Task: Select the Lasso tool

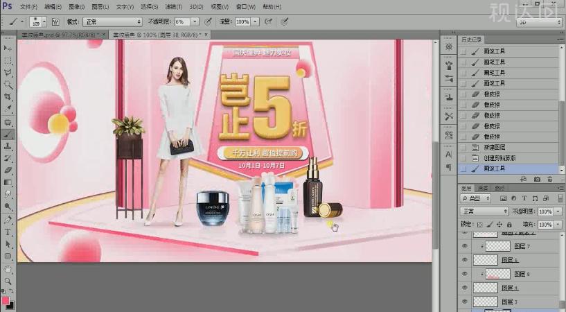Action: [8, 73]
